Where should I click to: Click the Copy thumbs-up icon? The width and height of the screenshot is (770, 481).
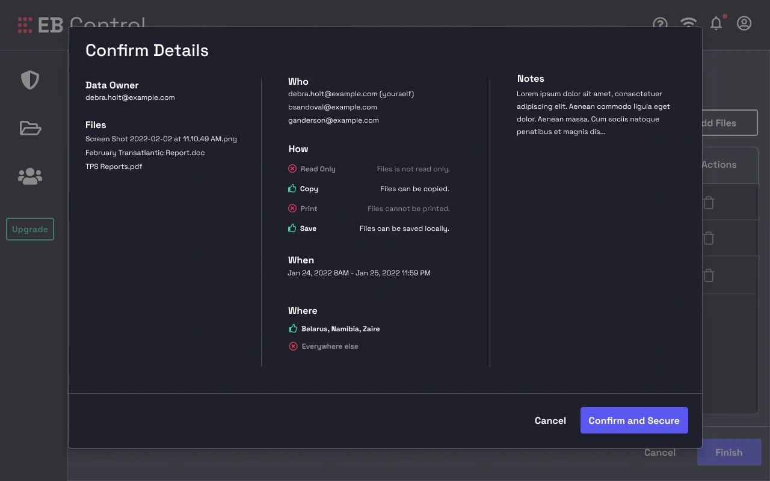[292, 189]
